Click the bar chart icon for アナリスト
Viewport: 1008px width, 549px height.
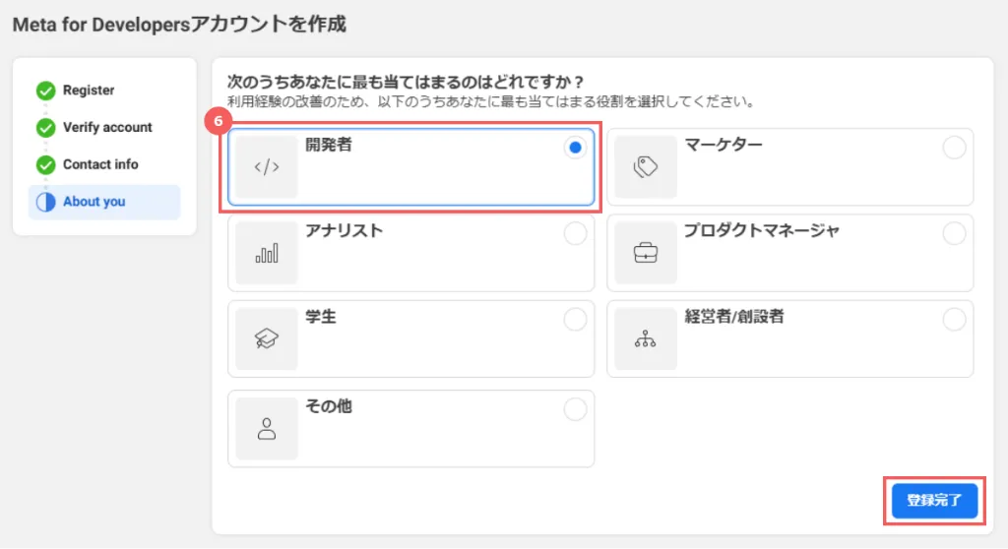click(x=266, y=253)
